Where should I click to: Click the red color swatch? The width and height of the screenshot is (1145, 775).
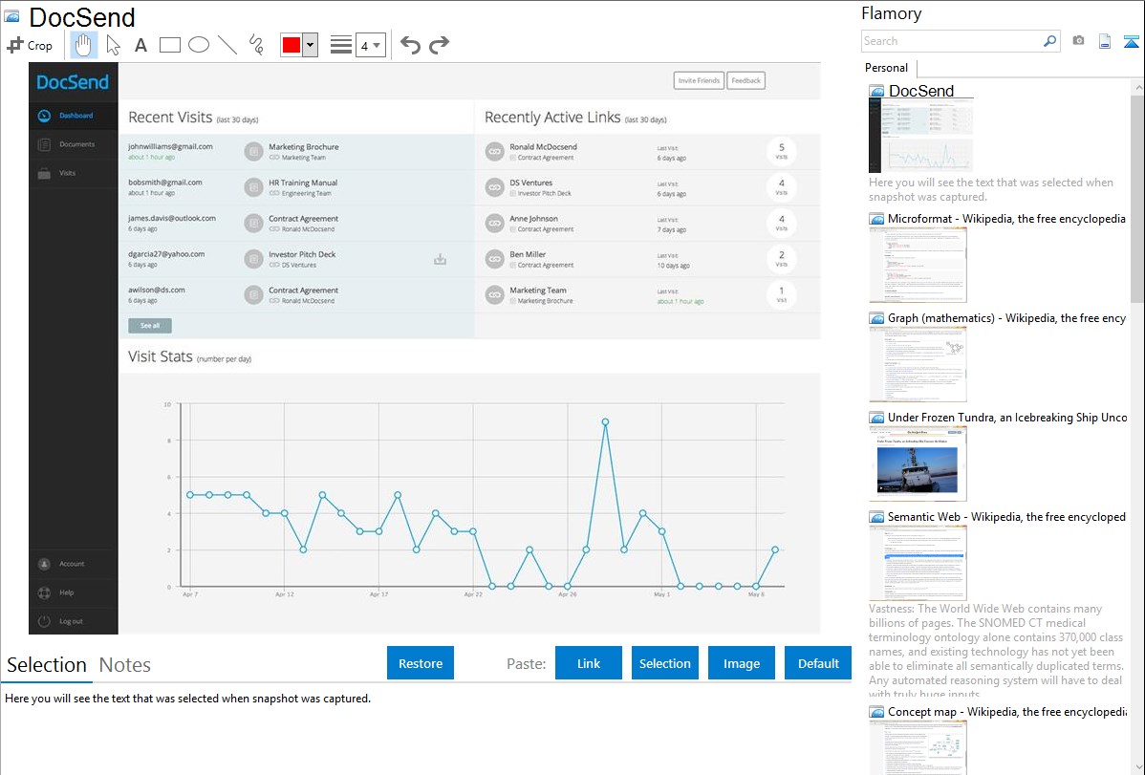(292, 45)
